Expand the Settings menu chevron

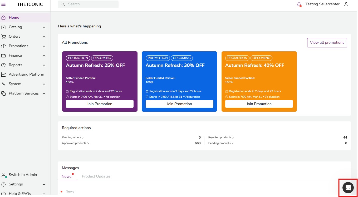[x=44, y=184]
